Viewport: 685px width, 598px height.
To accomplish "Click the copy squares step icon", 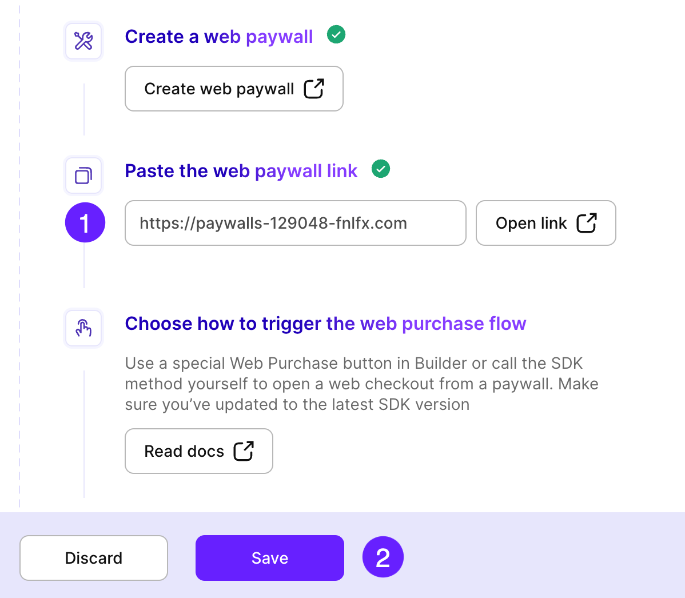I will pyautogui.click(x=83, y=176).
